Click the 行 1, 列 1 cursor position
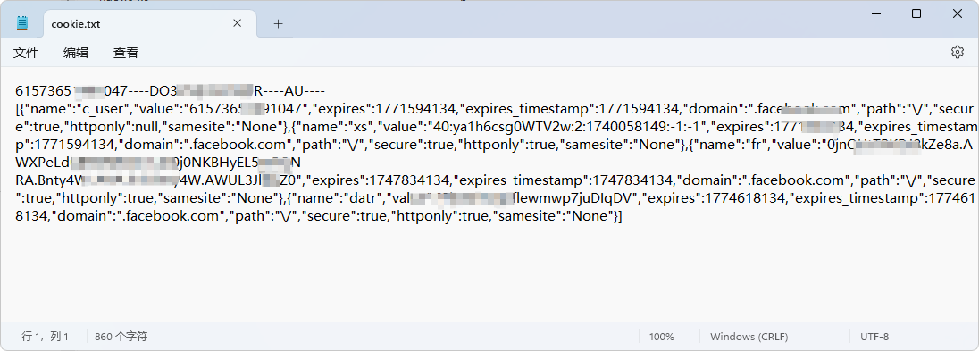 [45, 337]
